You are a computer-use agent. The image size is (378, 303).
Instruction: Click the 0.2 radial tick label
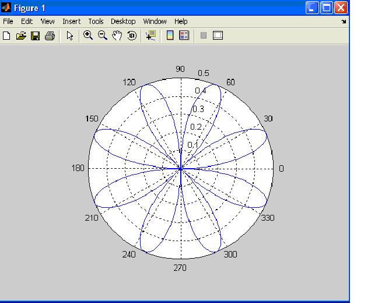click(x=196, y=127)
